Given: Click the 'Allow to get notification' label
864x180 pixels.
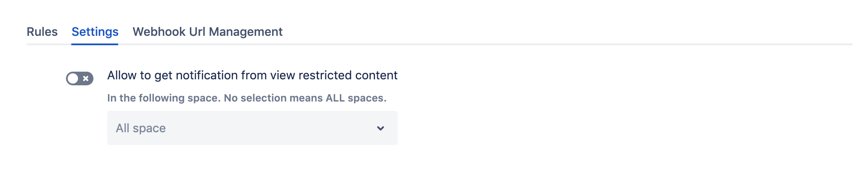Looking at the screenshot, I should [x=171, y=75].
